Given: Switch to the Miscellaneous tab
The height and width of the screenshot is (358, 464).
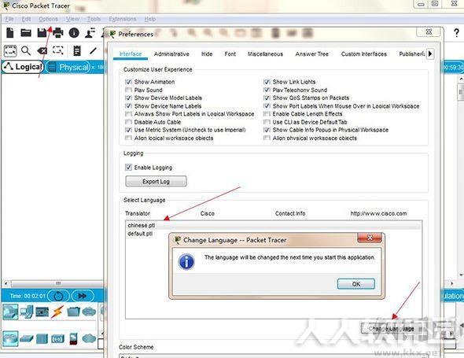Looking at the screenshot, I should click(x=265, y=54).
